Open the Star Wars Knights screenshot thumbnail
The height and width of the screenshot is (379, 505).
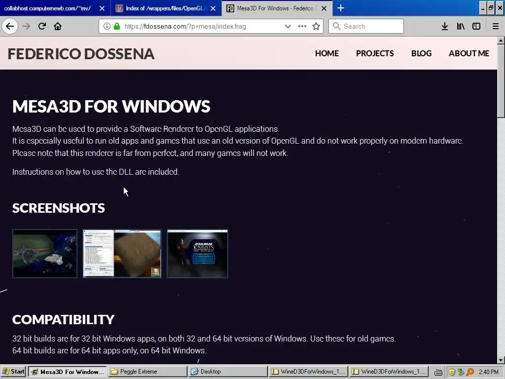(x=197, y=254)
